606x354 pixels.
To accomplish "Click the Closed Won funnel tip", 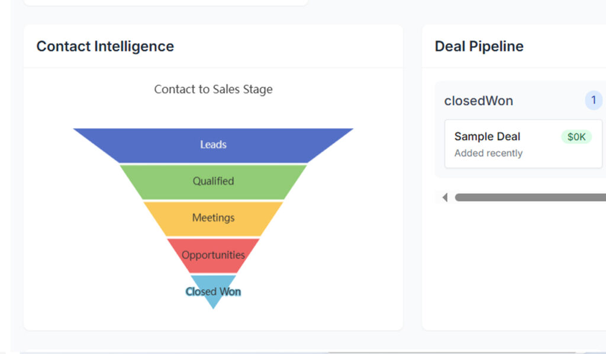I will pyautogui.click(x=213, y=291).
